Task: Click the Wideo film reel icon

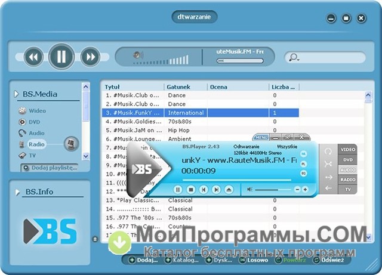Action: [x=22, y=110]
